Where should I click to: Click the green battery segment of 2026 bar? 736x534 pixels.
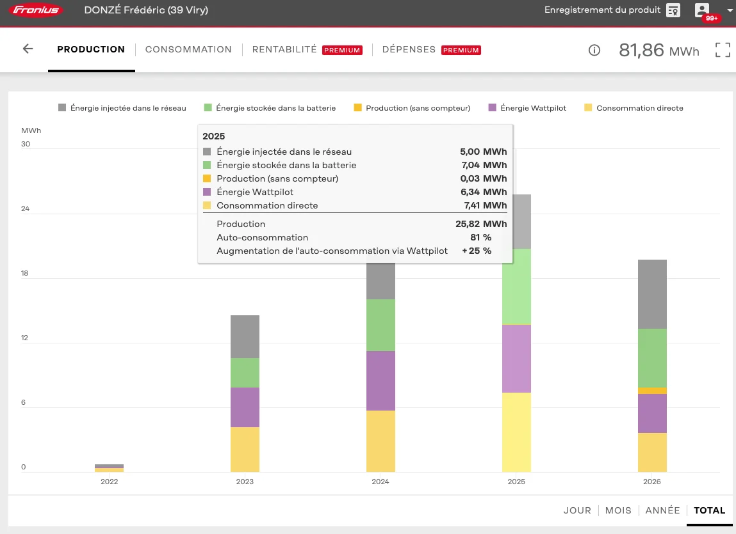click(x=652, y=358)
